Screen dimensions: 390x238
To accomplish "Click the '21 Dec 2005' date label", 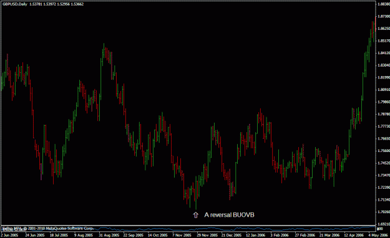I will click(232, 235).
